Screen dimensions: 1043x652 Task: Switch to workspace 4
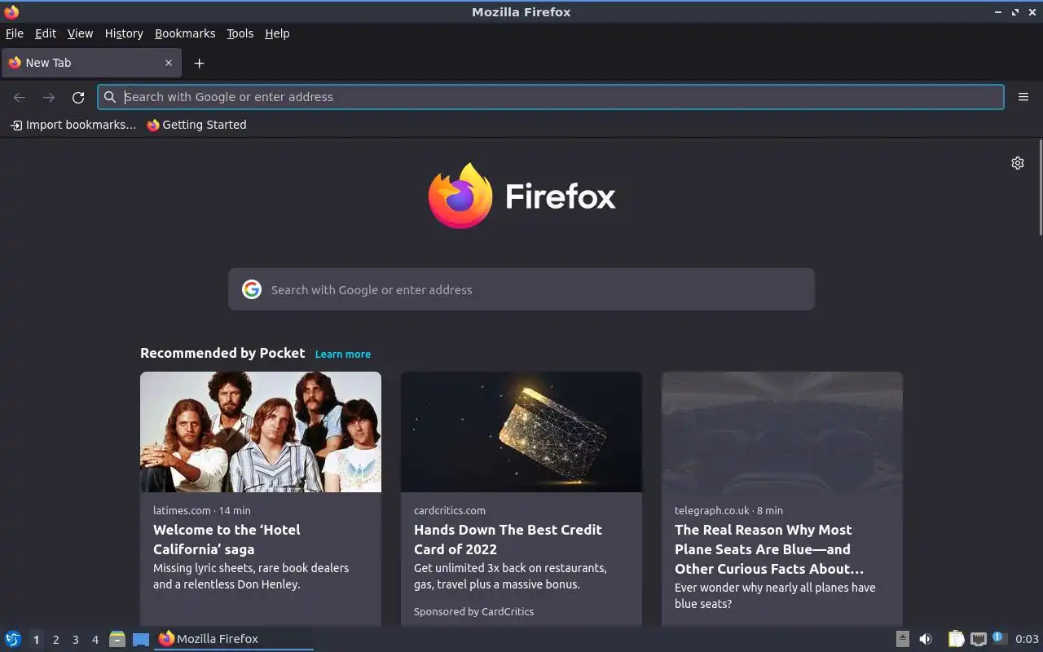pyautogui.click(x=95, y=640)
